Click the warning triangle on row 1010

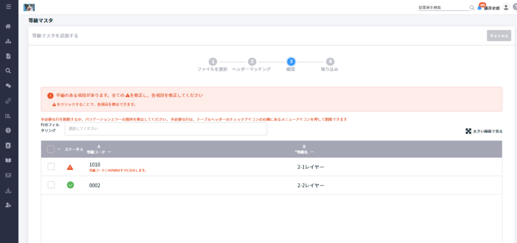[x=70, y=167]
